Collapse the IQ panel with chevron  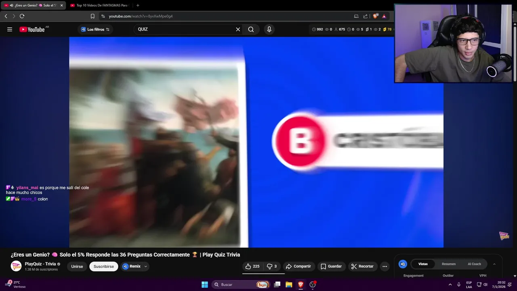click(494, 264)
